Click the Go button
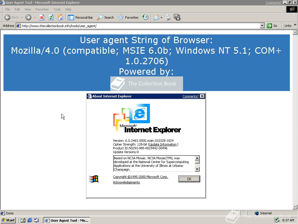The width and height of the screenshot is (298, 224). tap(272, 26)
